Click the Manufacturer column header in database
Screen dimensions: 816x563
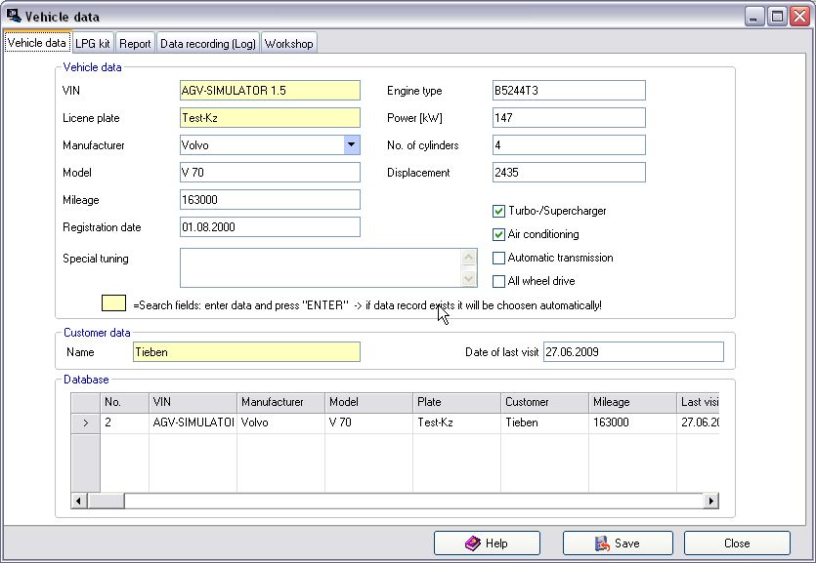pyautogui.click(x=281, y=403)
